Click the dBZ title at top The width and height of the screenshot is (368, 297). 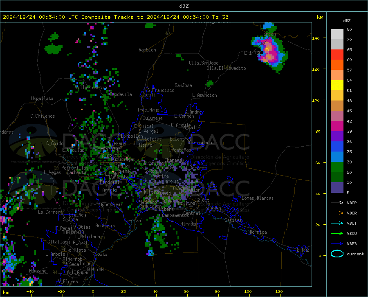184,6
